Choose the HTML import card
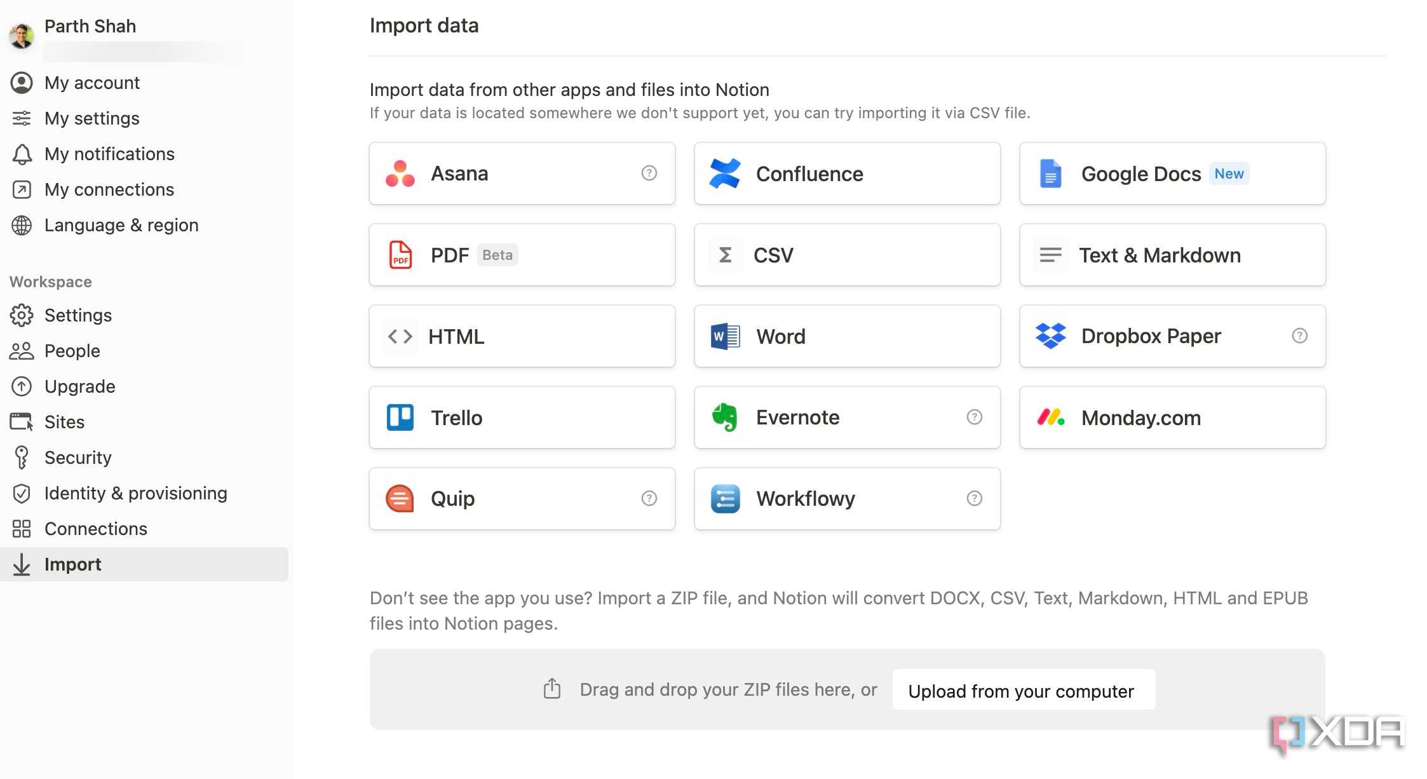The width and height of the screenshot is (1427, 779). tap(522, 336)
